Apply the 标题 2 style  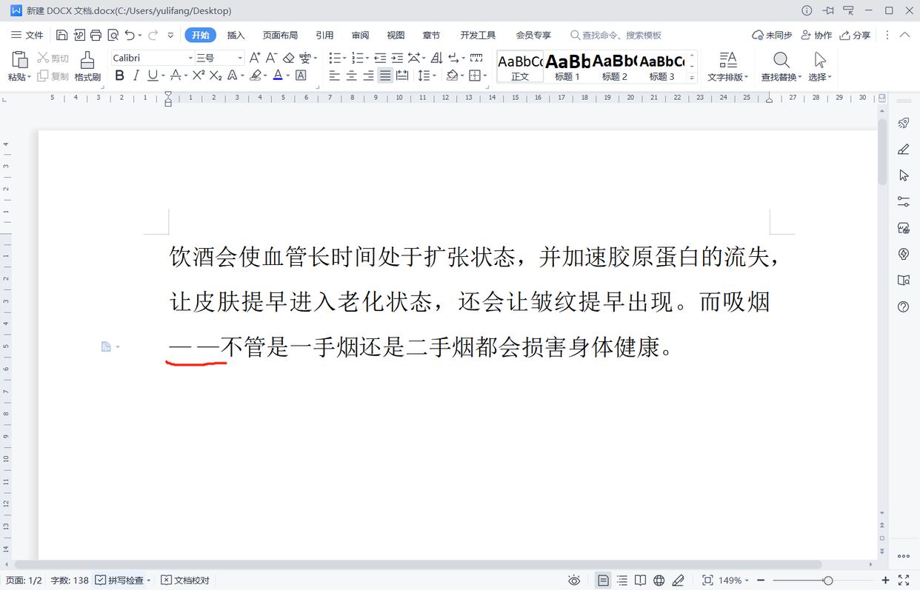(614, 67)
